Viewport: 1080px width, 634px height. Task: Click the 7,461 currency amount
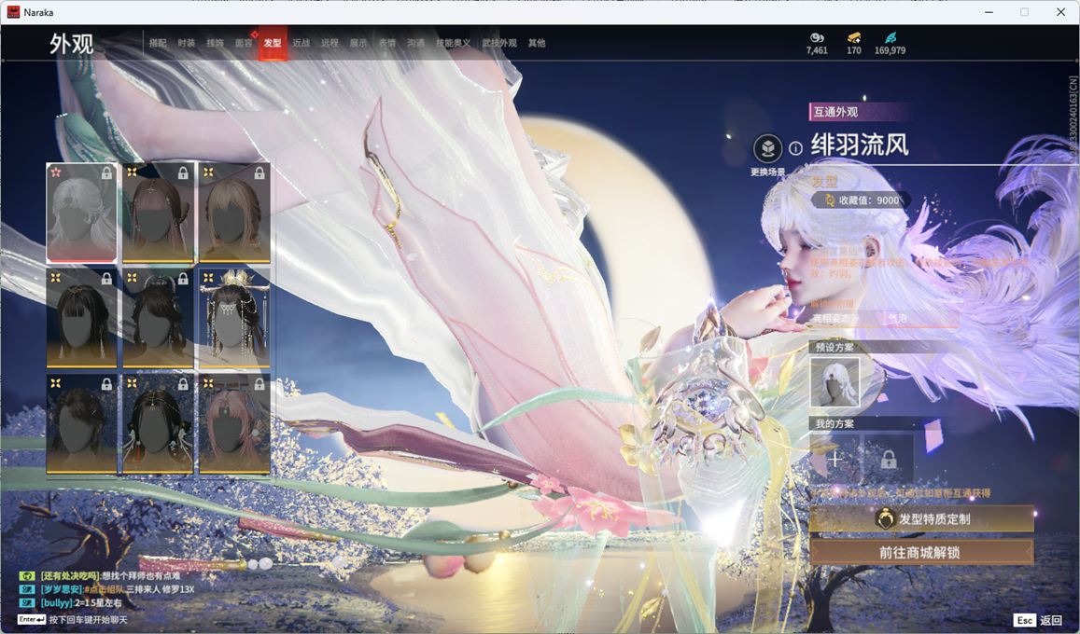817,50
